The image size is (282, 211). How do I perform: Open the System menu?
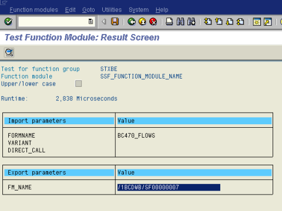[139, 10]
